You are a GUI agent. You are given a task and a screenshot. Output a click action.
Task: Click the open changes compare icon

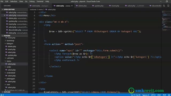pos(164,6)
